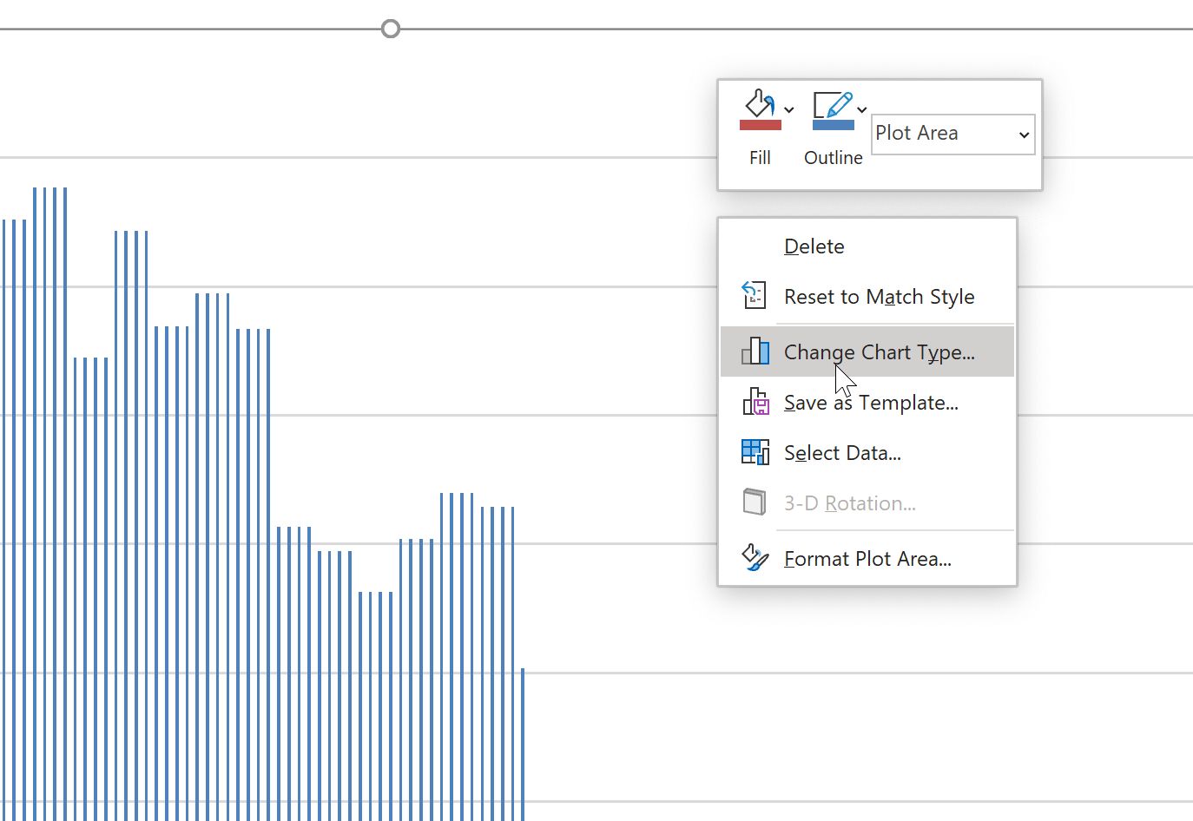1193x821 pixels.
Task: Click the Change Chart Type column icon
Action: [755, 351]
